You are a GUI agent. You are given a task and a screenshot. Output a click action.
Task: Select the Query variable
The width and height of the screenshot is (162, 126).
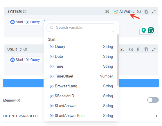[x=81, y=46]
